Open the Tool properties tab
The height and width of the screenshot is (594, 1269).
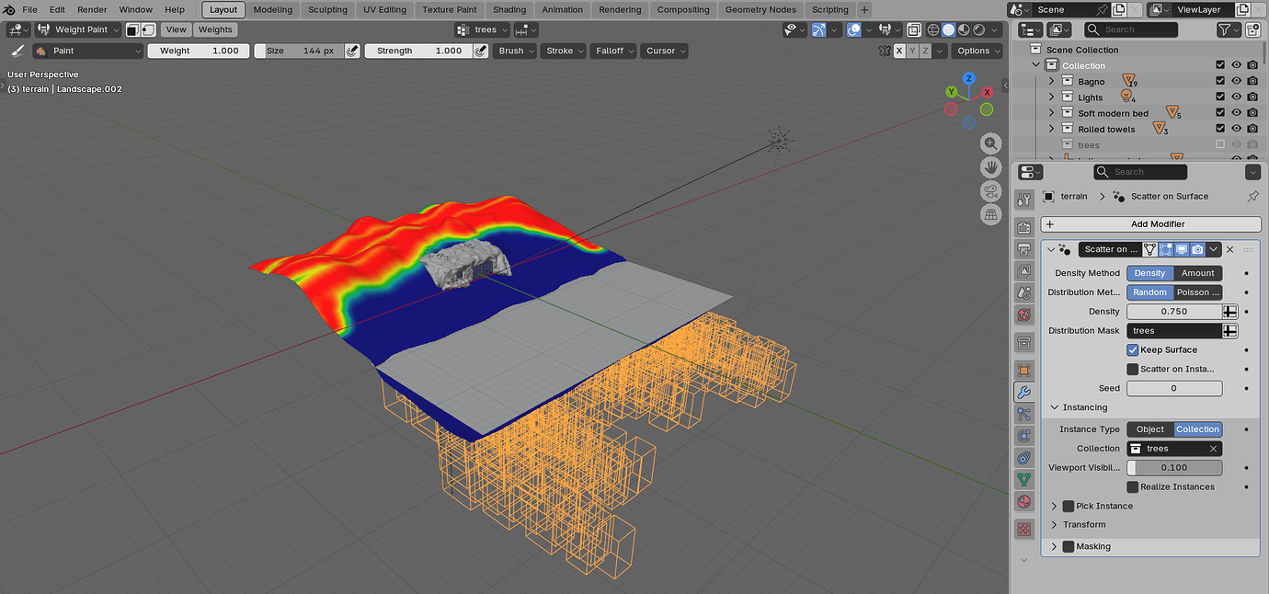1024,200
